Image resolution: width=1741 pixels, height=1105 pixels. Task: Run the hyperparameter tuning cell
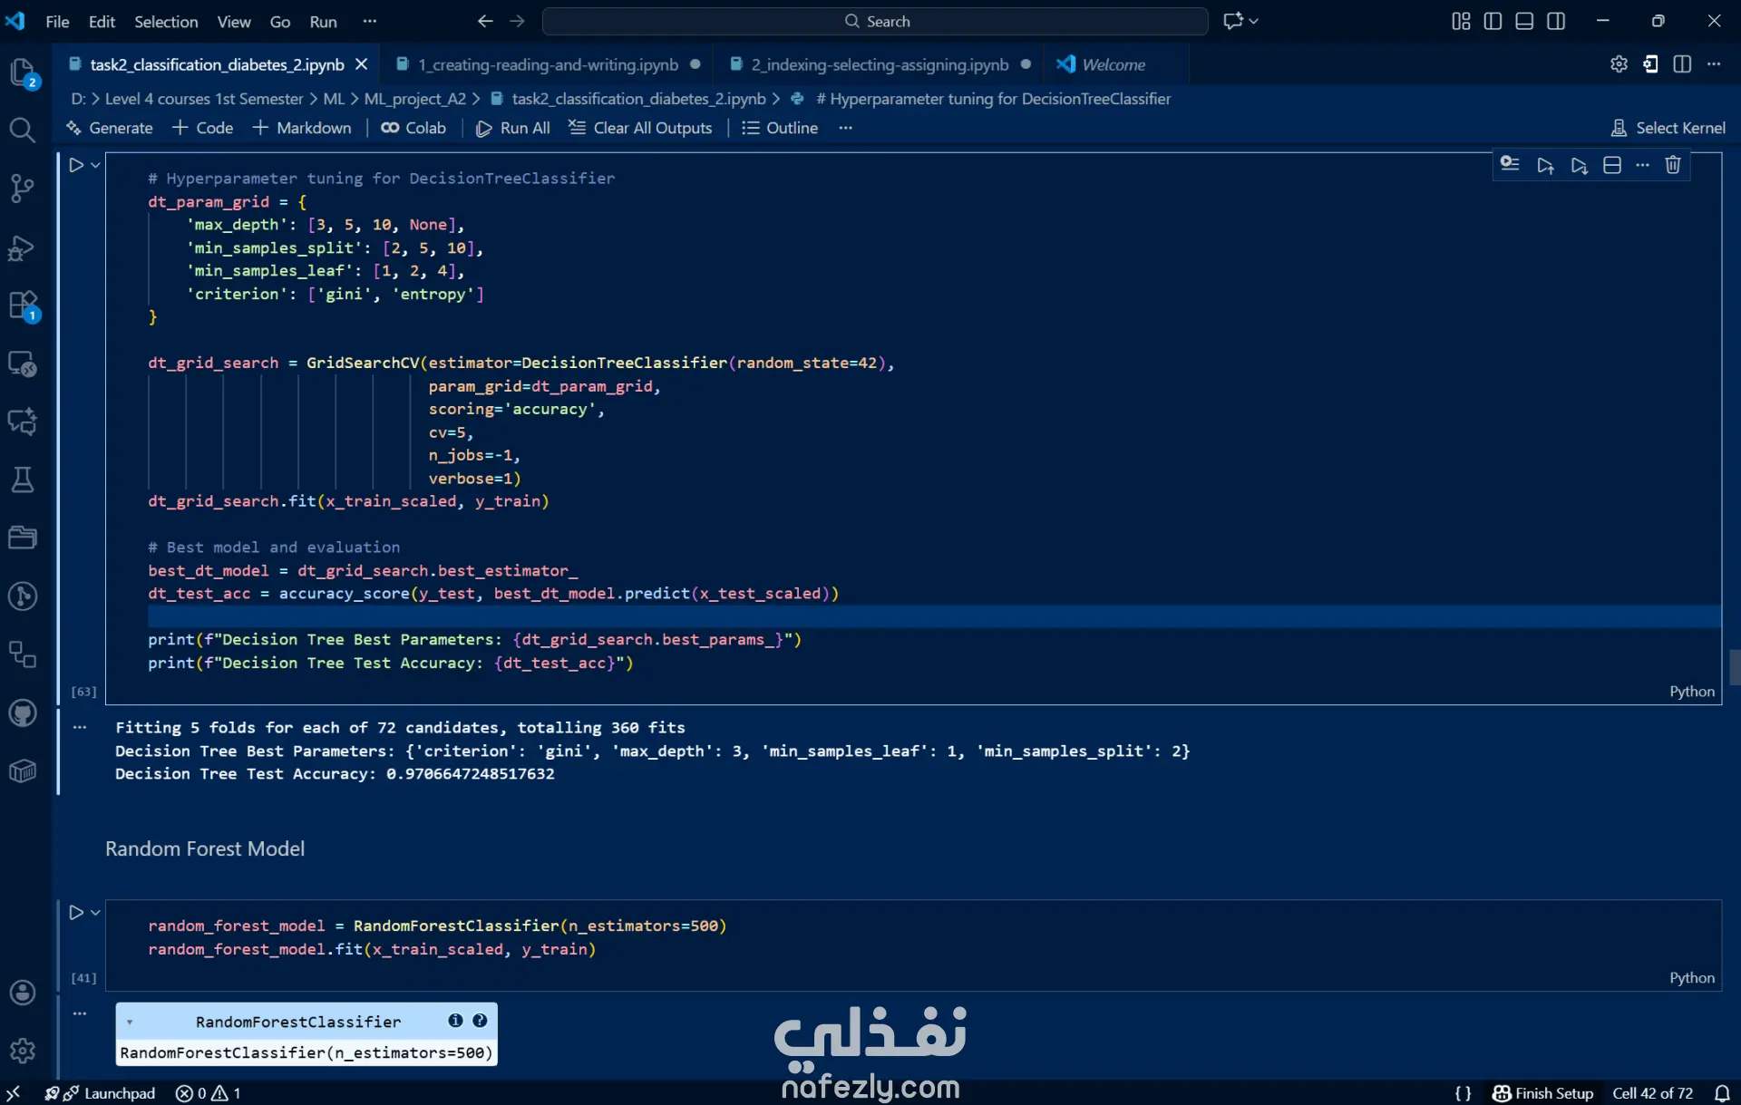pos(76,165)
